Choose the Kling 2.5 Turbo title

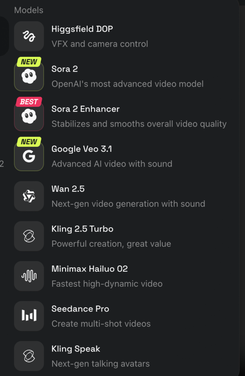pyautogui.click(x=83, y=229)
